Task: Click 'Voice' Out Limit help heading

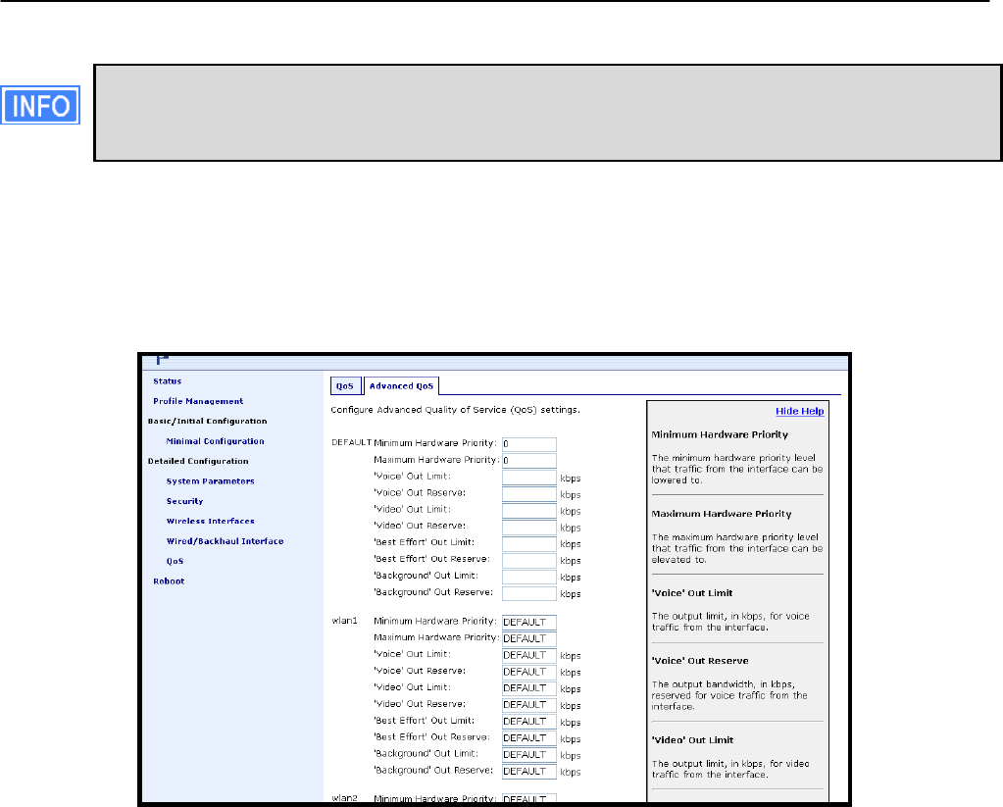Action: (692, 593)
